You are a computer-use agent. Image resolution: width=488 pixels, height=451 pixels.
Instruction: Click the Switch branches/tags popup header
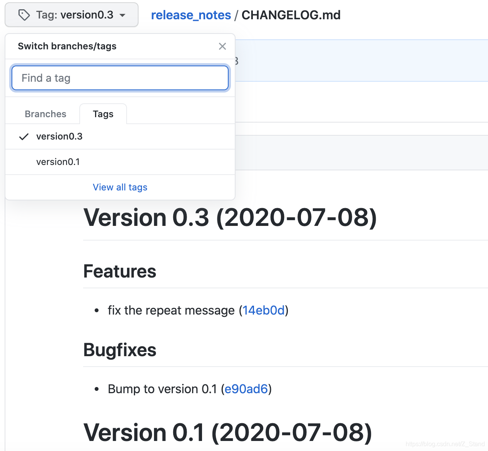[67, 46]
